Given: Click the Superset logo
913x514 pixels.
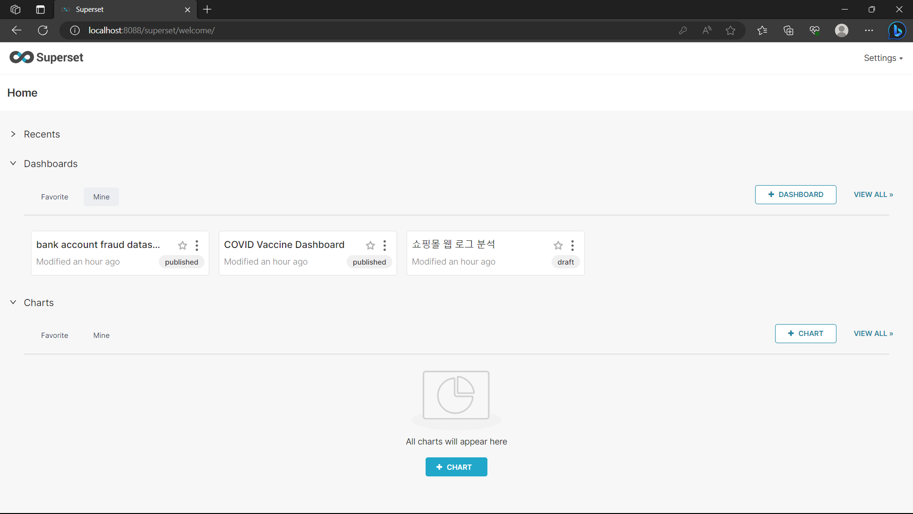Looking at the screenshot, I should click(47, 58).
